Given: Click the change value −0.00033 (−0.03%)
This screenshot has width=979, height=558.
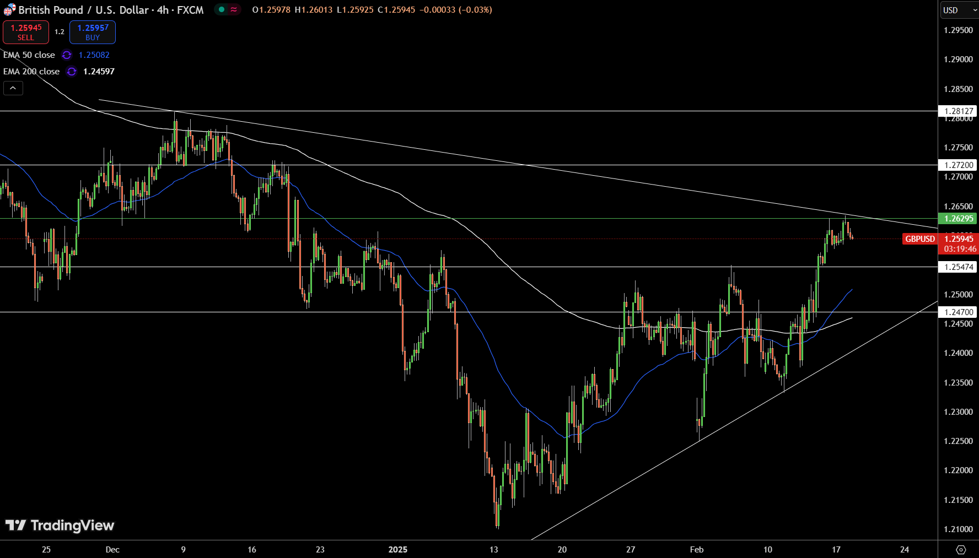Looking at the screenshot, I should click(x=456, y=10).
